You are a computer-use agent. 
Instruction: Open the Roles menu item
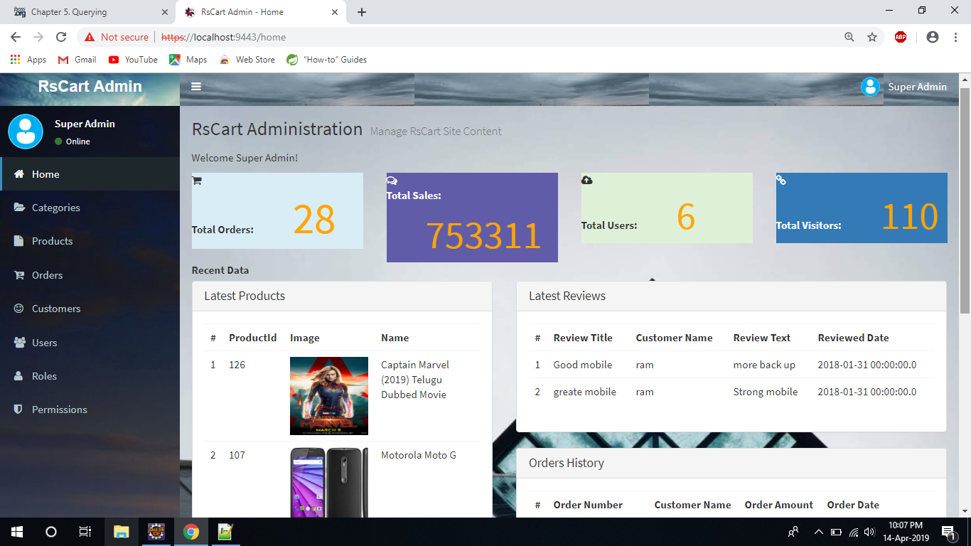point(44,376)
